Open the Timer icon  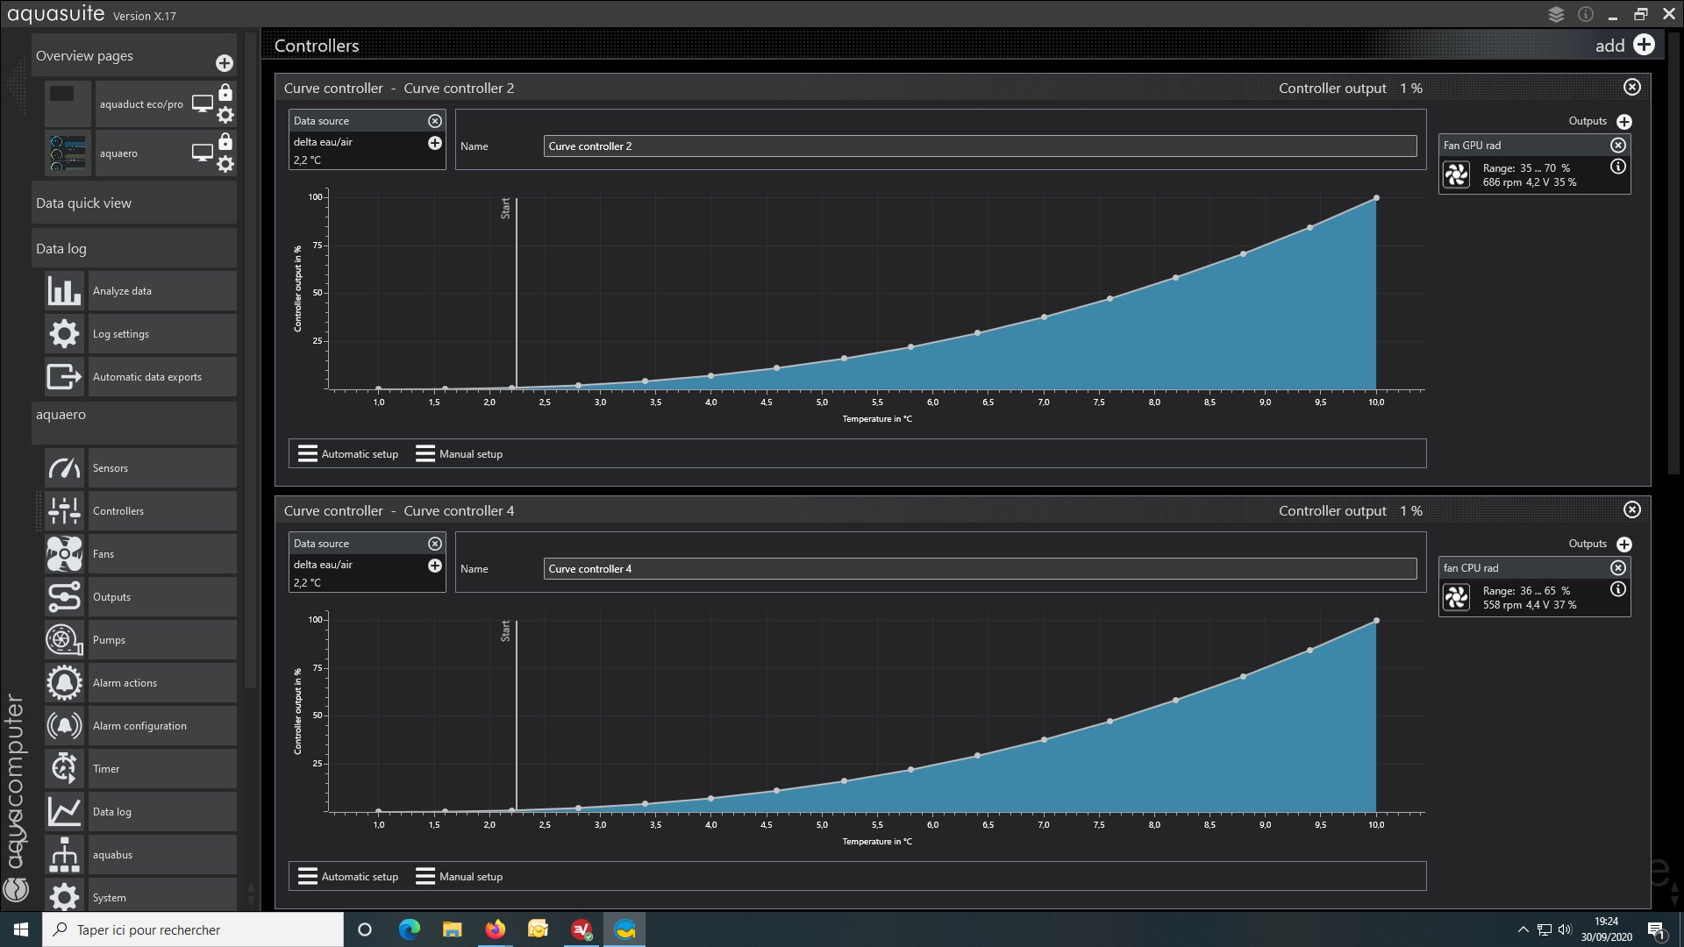point(64,769)
